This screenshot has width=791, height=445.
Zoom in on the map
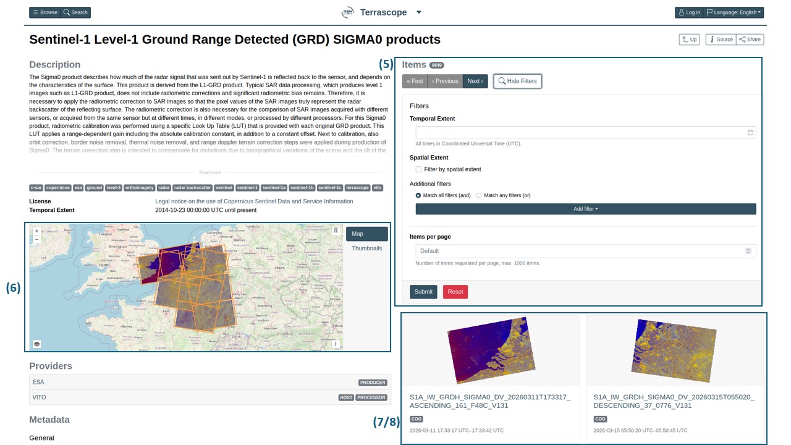36,231
